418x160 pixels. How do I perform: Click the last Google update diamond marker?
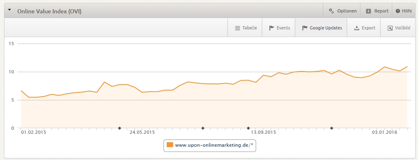332,128
